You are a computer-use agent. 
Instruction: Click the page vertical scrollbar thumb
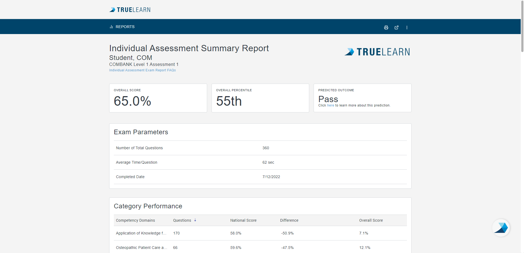(x=522, y=26)
